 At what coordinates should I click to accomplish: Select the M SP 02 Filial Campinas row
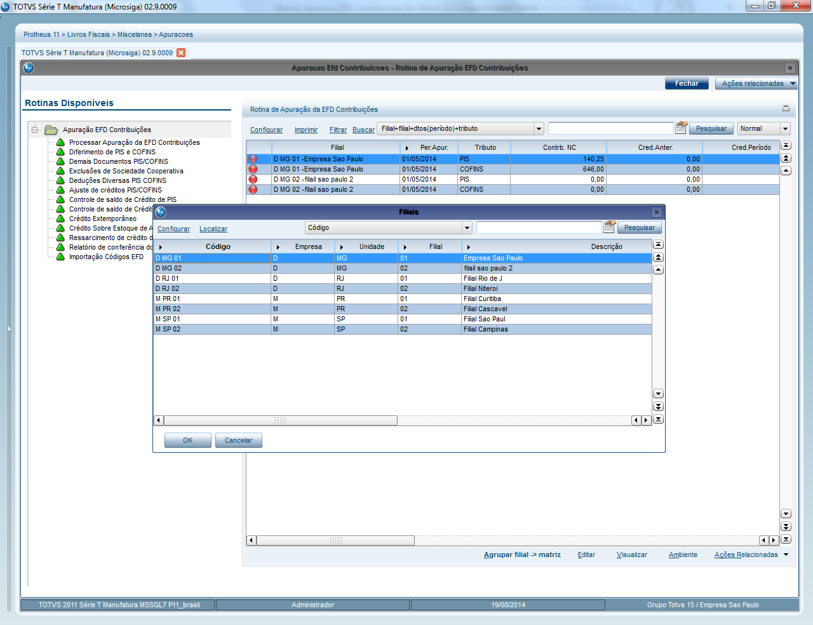coord(403,329)
